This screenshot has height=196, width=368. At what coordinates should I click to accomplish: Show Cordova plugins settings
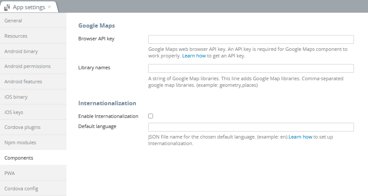[x=33, y=127]
